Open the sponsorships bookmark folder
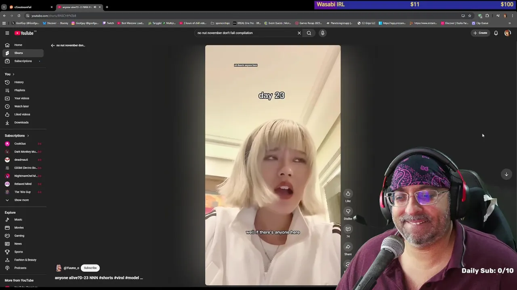This screenshot has width=517, height=290. [220, 23]
